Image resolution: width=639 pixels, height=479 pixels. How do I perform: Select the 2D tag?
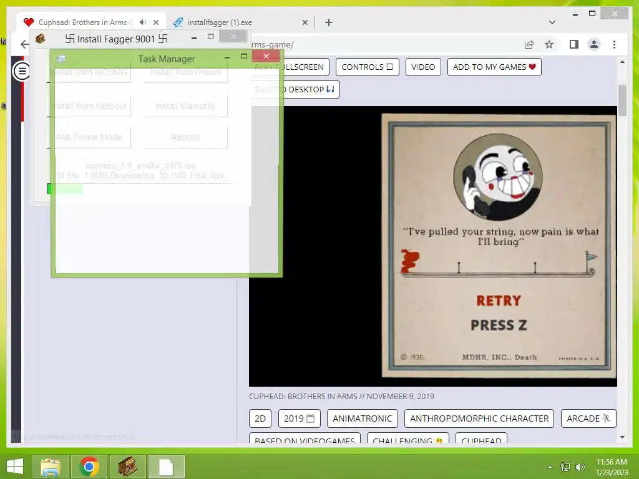[x=260, y=419]
